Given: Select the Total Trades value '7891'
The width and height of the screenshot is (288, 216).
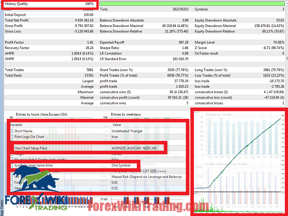Looking at the screenshot, I should [x=90, y=70].
